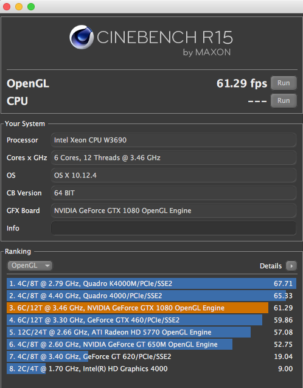Screen dimensions: 303x388
Task: Select ranking entry GeForce GT 650M
Action: 151,344
